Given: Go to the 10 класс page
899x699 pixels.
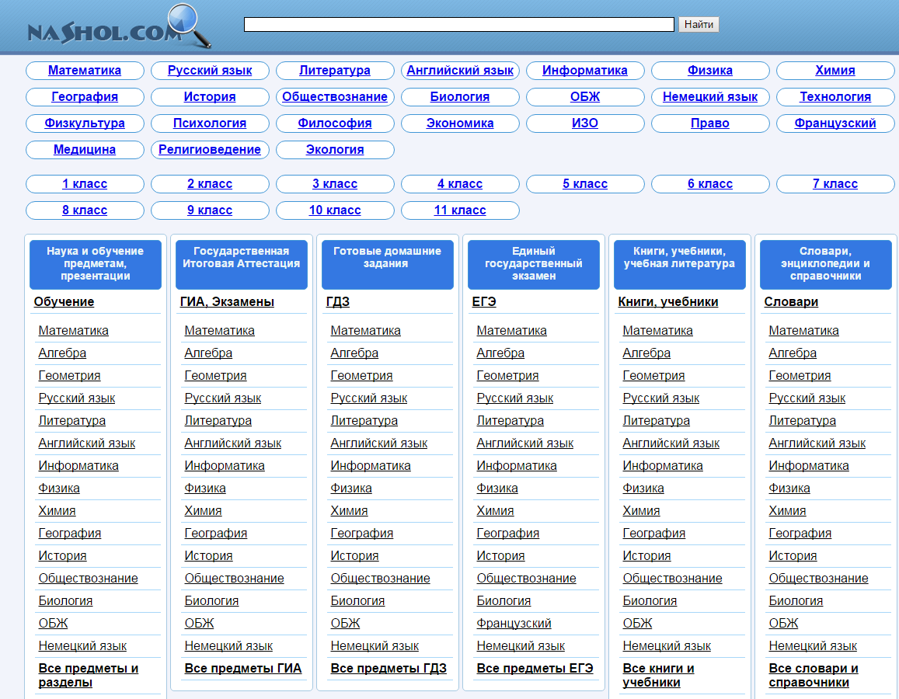Looking at the screenshot, I should [x=335, y=210].
